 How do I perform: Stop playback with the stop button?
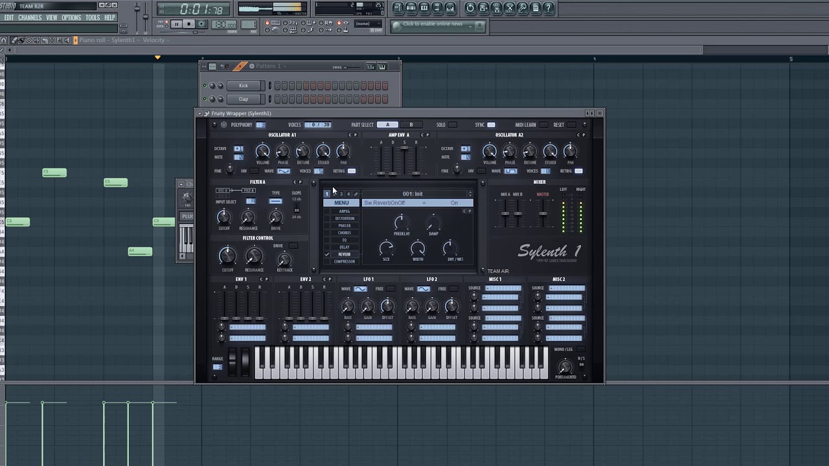click(x=188, y=24)
